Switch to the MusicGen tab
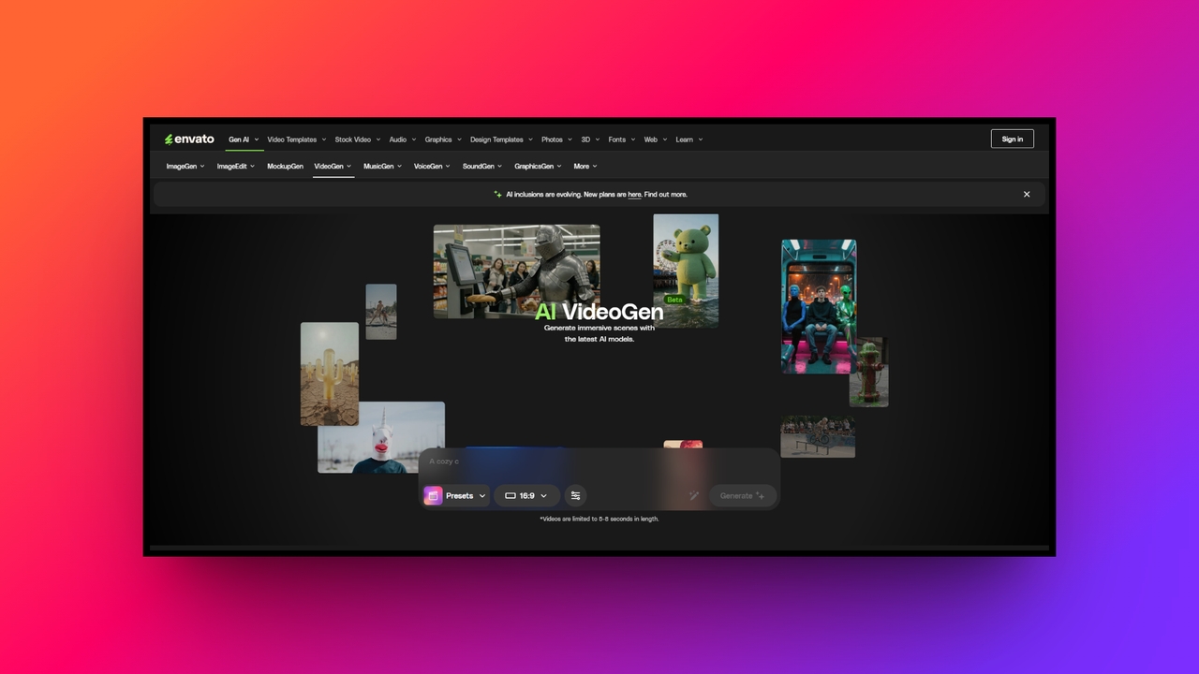The width and height of the screenshot is (1199, 674). tap(383, 167)
